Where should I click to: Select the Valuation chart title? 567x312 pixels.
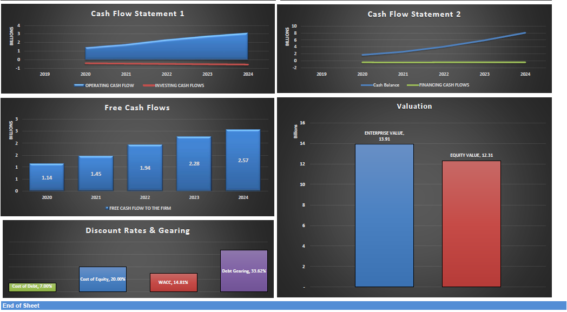414,106
